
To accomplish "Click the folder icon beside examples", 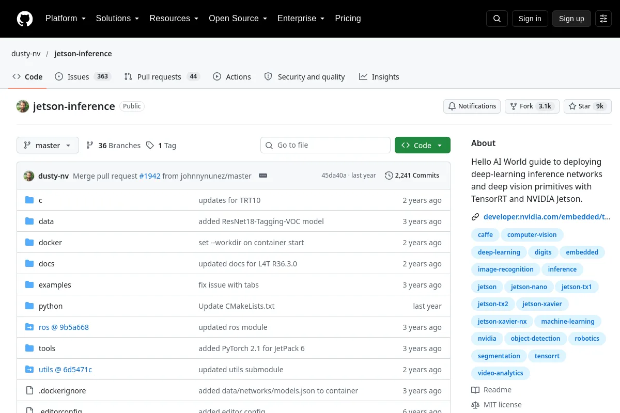I will pos(29,285).
